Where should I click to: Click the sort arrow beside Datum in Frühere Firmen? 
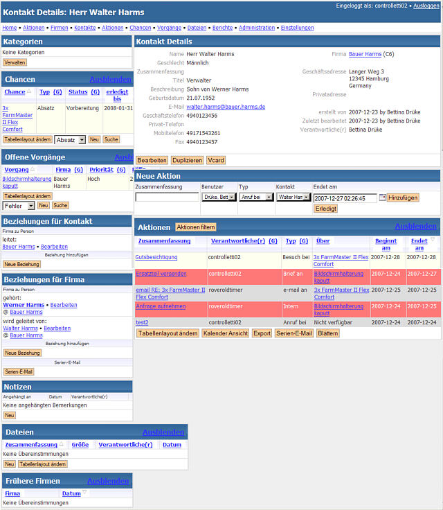[x=85, y=493]
